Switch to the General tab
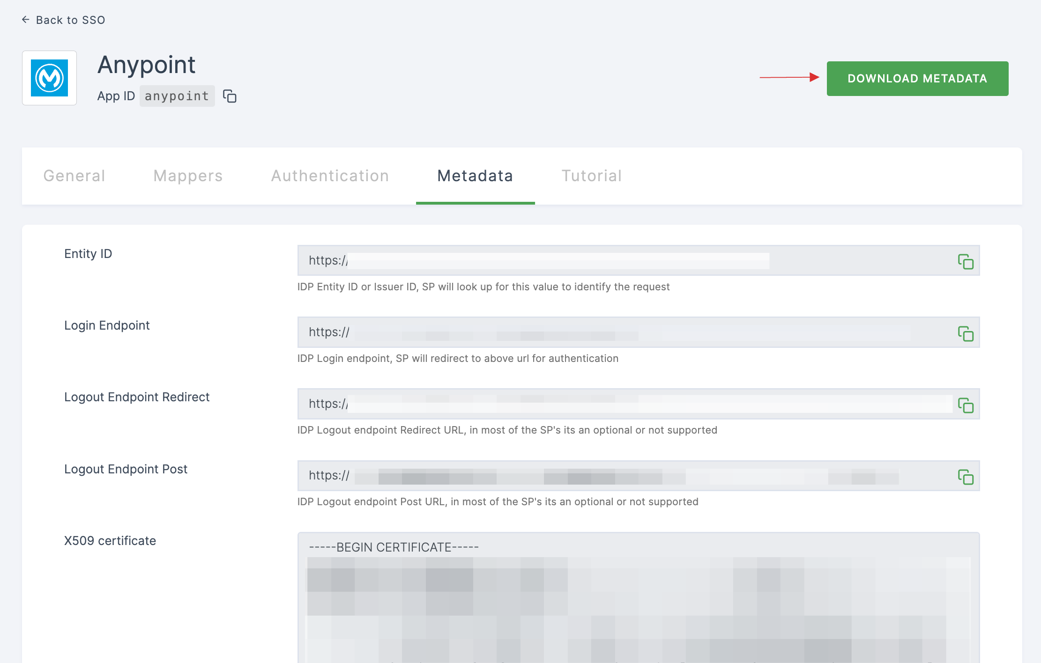Viewport: 1041px width, 663px height. coord(74,176)
